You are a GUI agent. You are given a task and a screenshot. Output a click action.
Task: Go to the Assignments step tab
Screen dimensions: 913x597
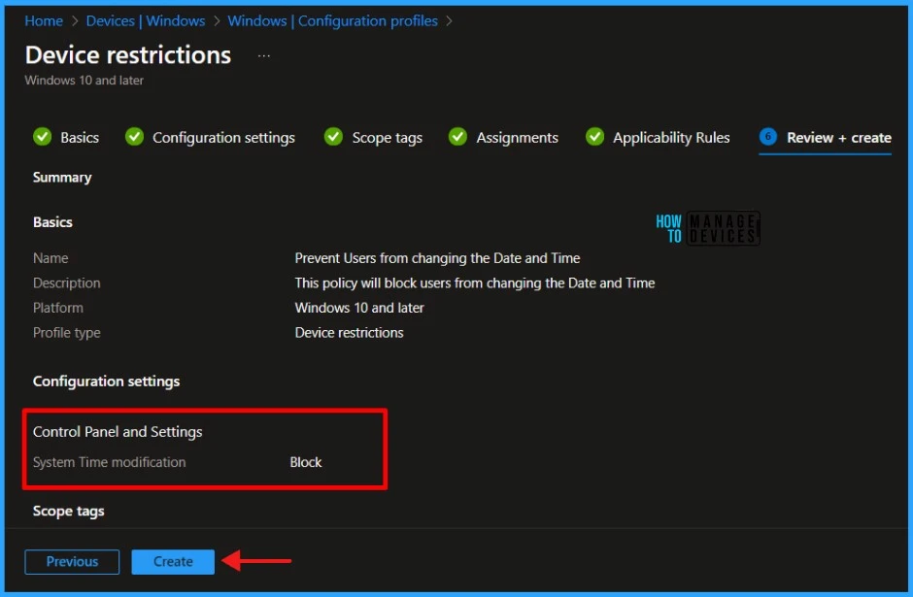click(517, 137)
